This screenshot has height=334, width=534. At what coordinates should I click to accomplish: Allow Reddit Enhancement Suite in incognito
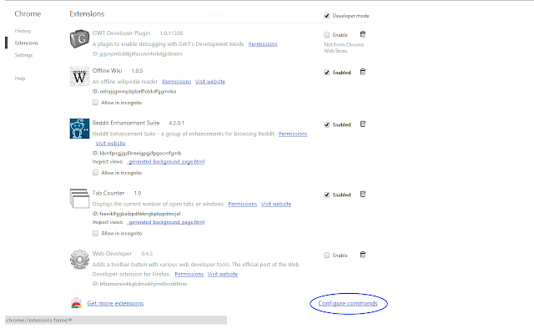click(x=95, y=173)
